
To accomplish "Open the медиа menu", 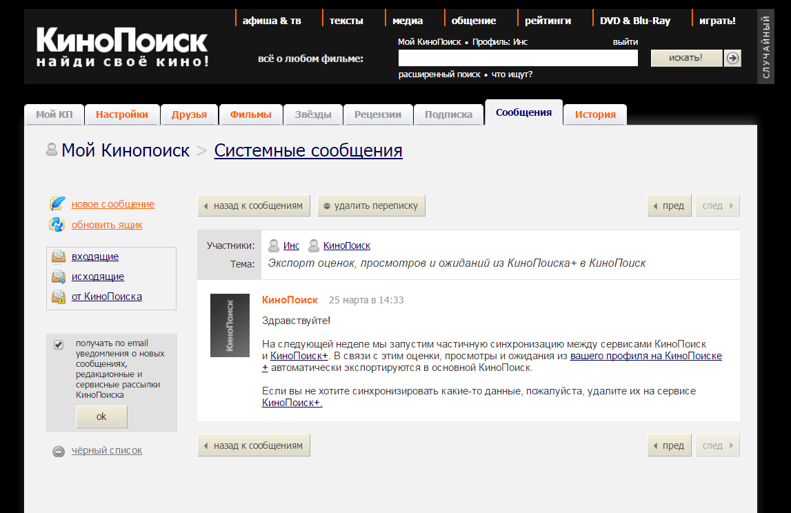I will [x=408, y=21].
